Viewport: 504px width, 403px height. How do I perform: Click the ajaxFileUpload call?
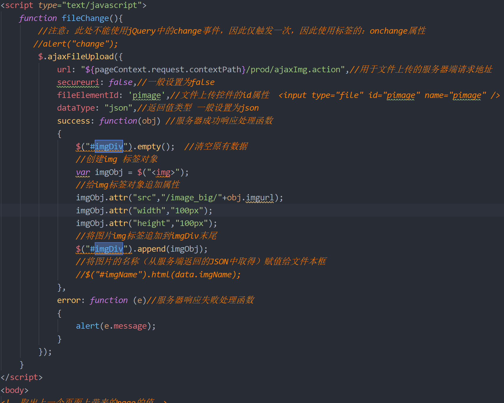(81, 57)
